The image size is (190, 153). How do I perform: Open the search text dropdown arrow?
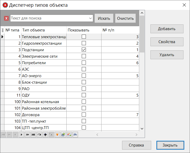91,18
